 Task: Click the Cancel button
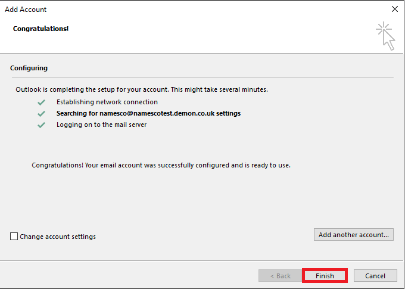point(375,276)
